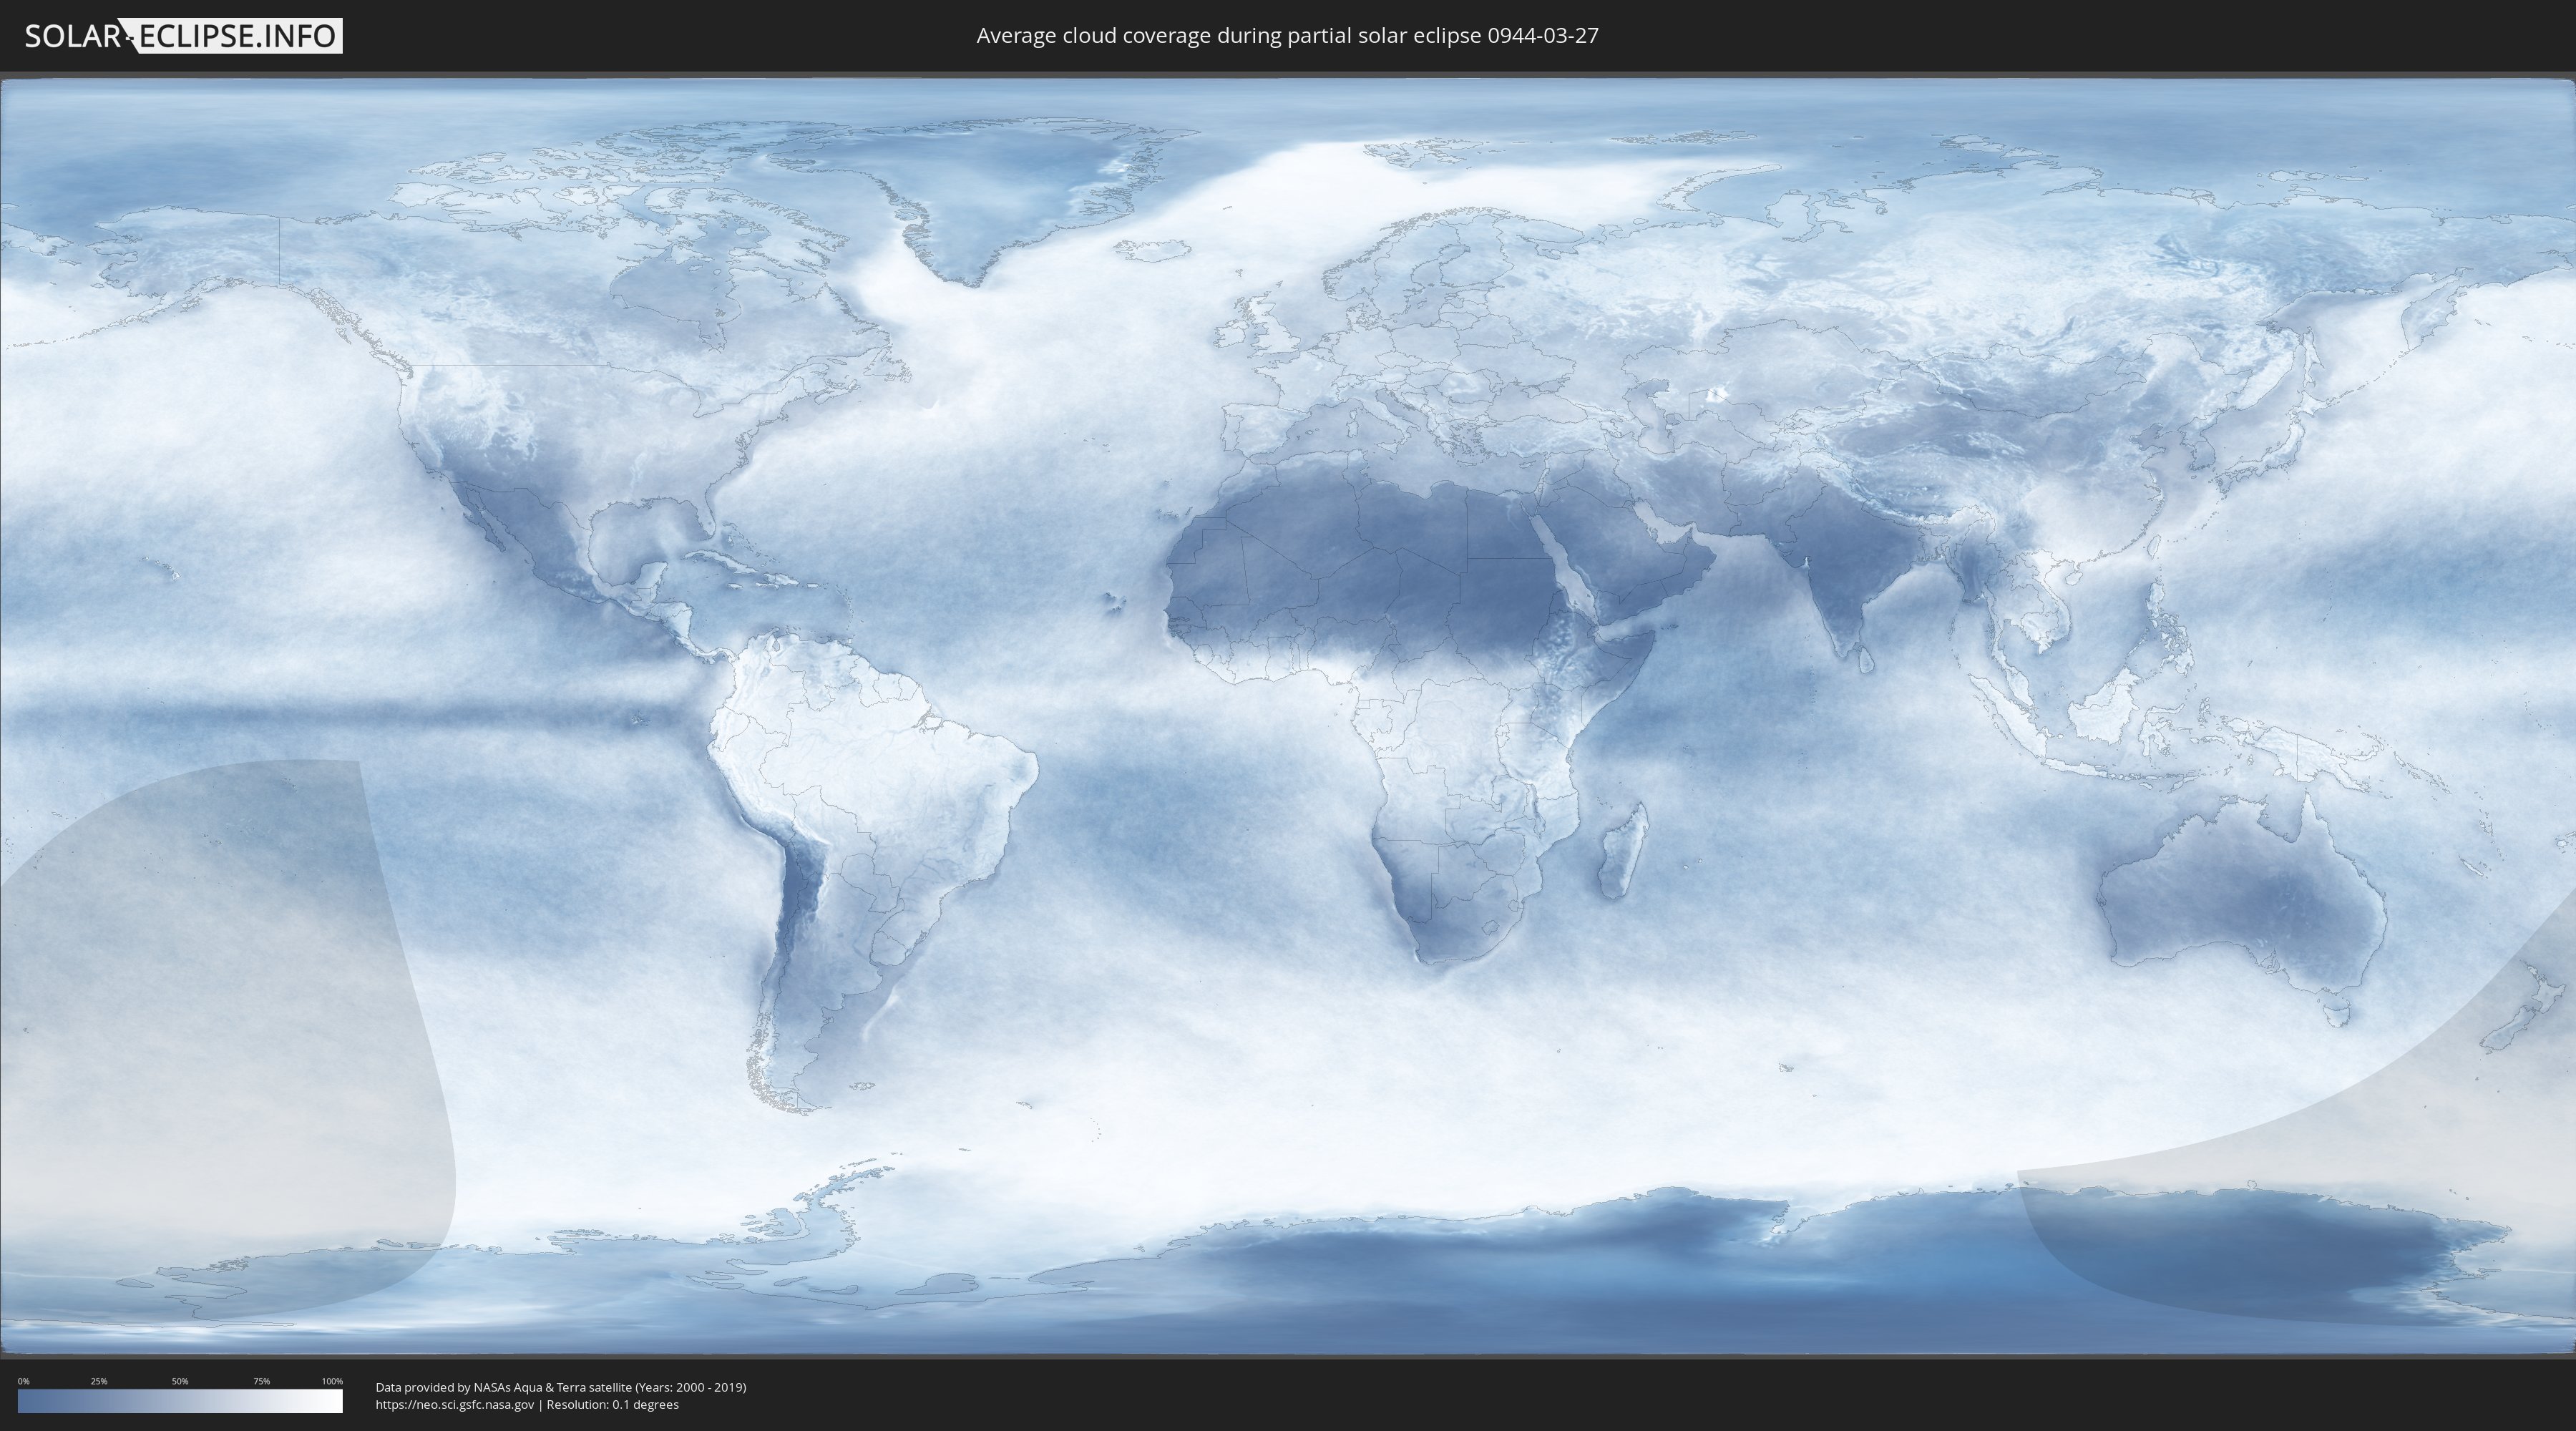
Task: Click the NASA Aqua & Terra satellite data credit
Action: (561, 1387)
